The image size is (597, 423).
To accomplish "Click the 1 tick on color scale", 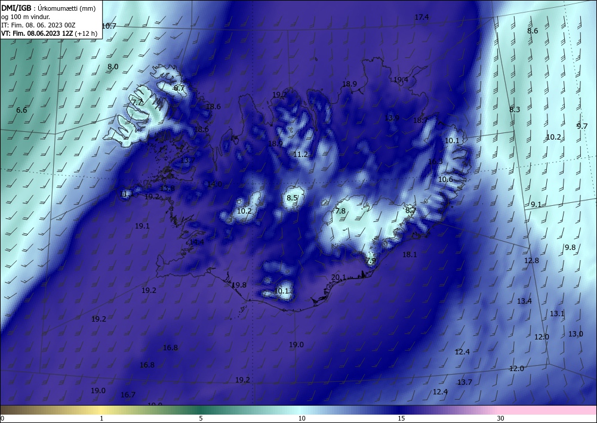I will [101, 418].
